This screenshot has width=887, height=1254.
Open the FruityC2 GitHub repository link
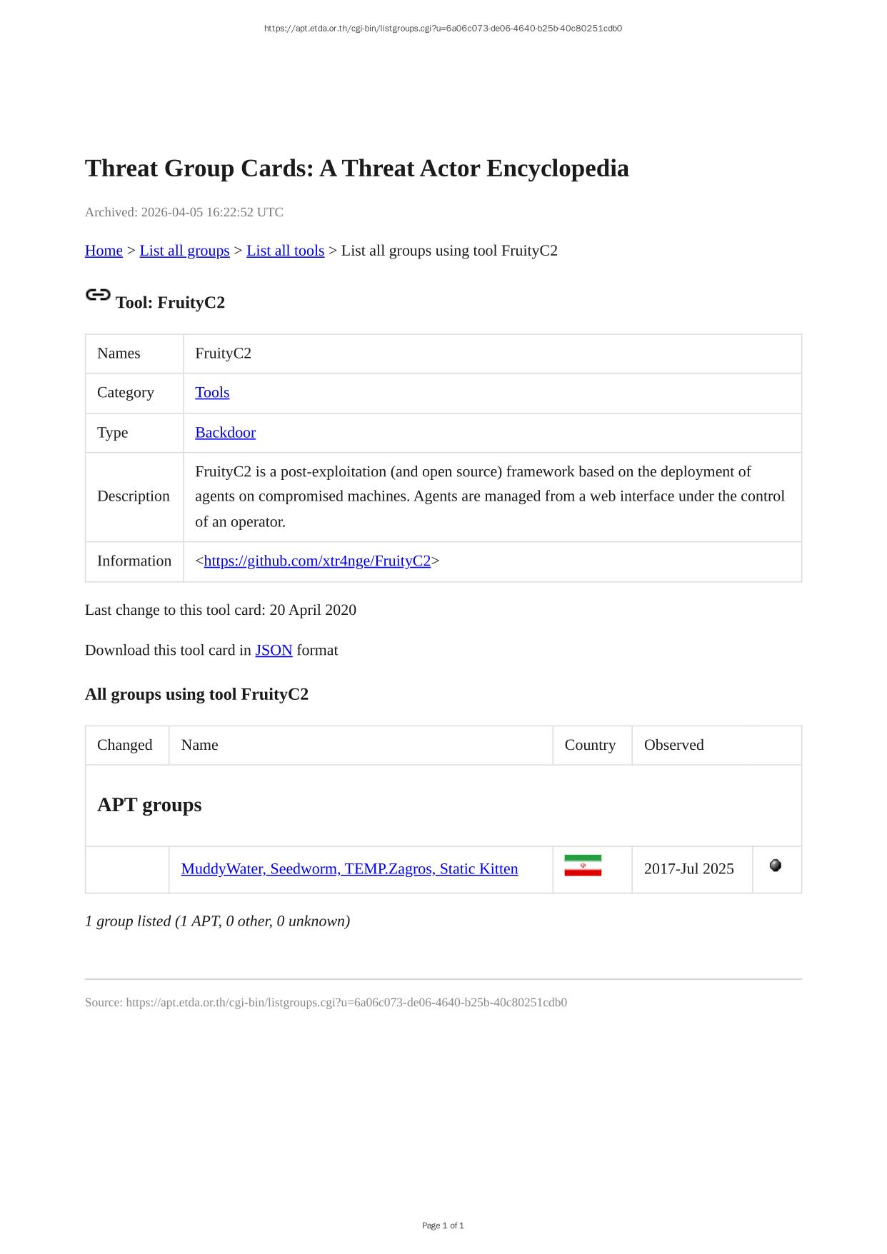coord(317,561)
